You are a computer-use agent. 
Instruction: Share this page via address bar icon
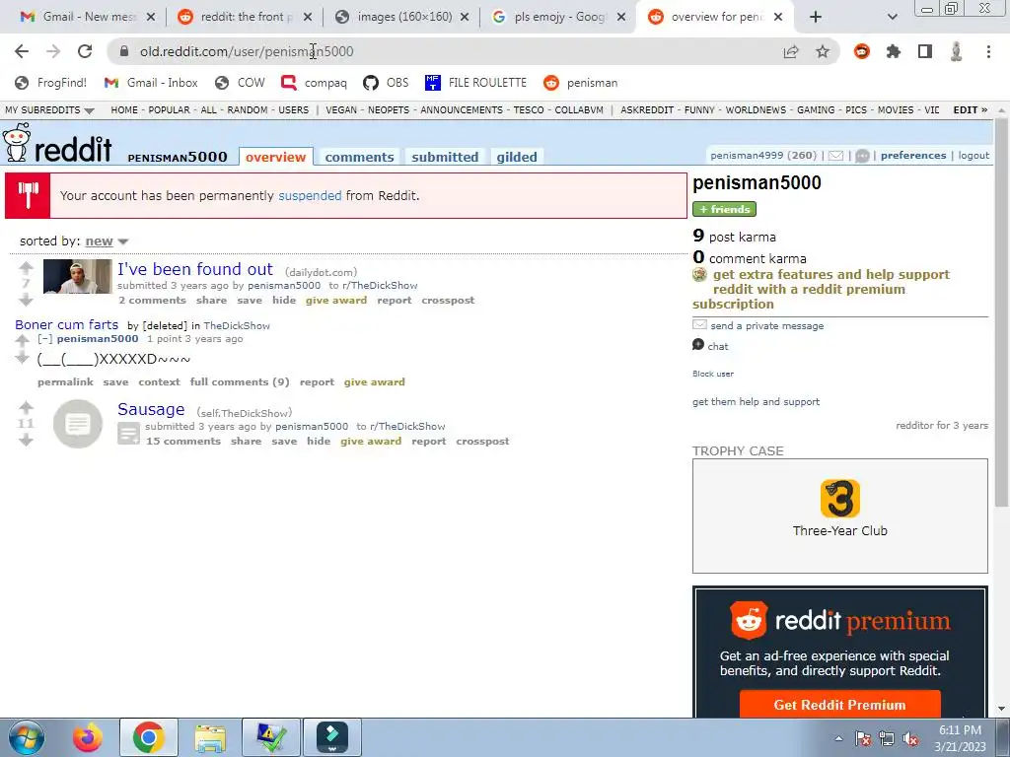coord(791,51)
